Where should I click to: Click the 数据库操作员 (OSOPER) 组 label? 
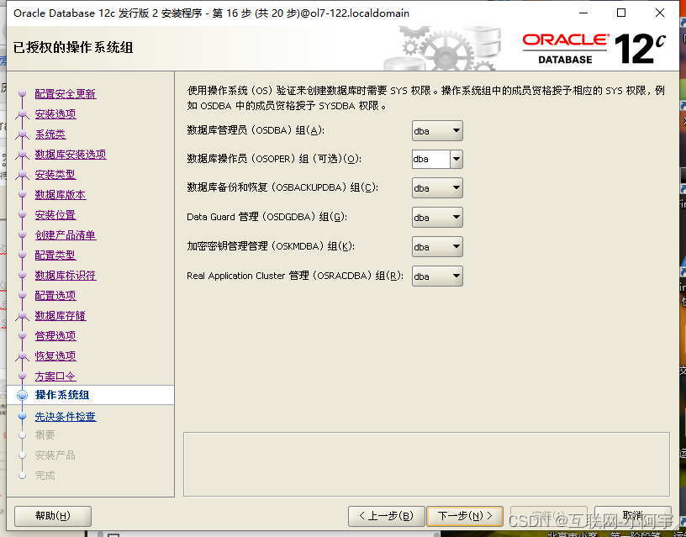pos(274,159)
